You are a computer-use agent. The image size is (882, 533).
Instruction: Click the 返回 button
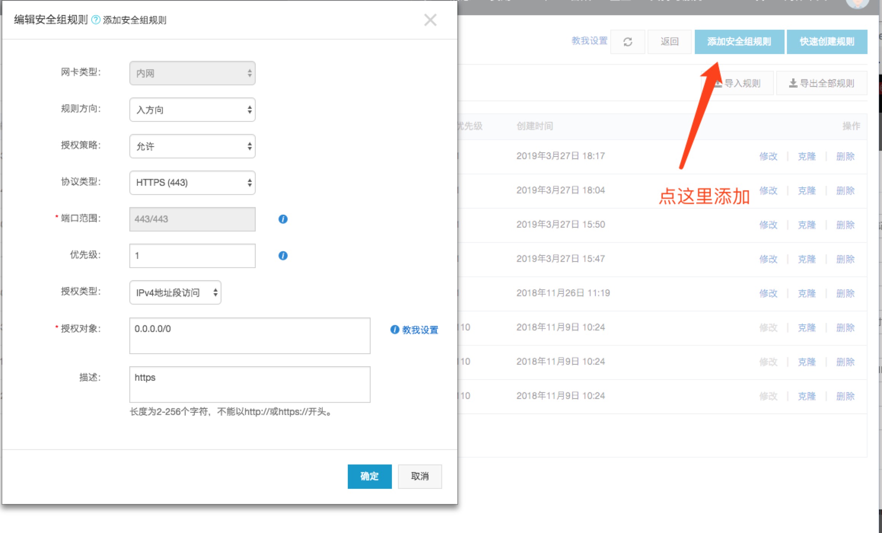(x=670, y=41)
